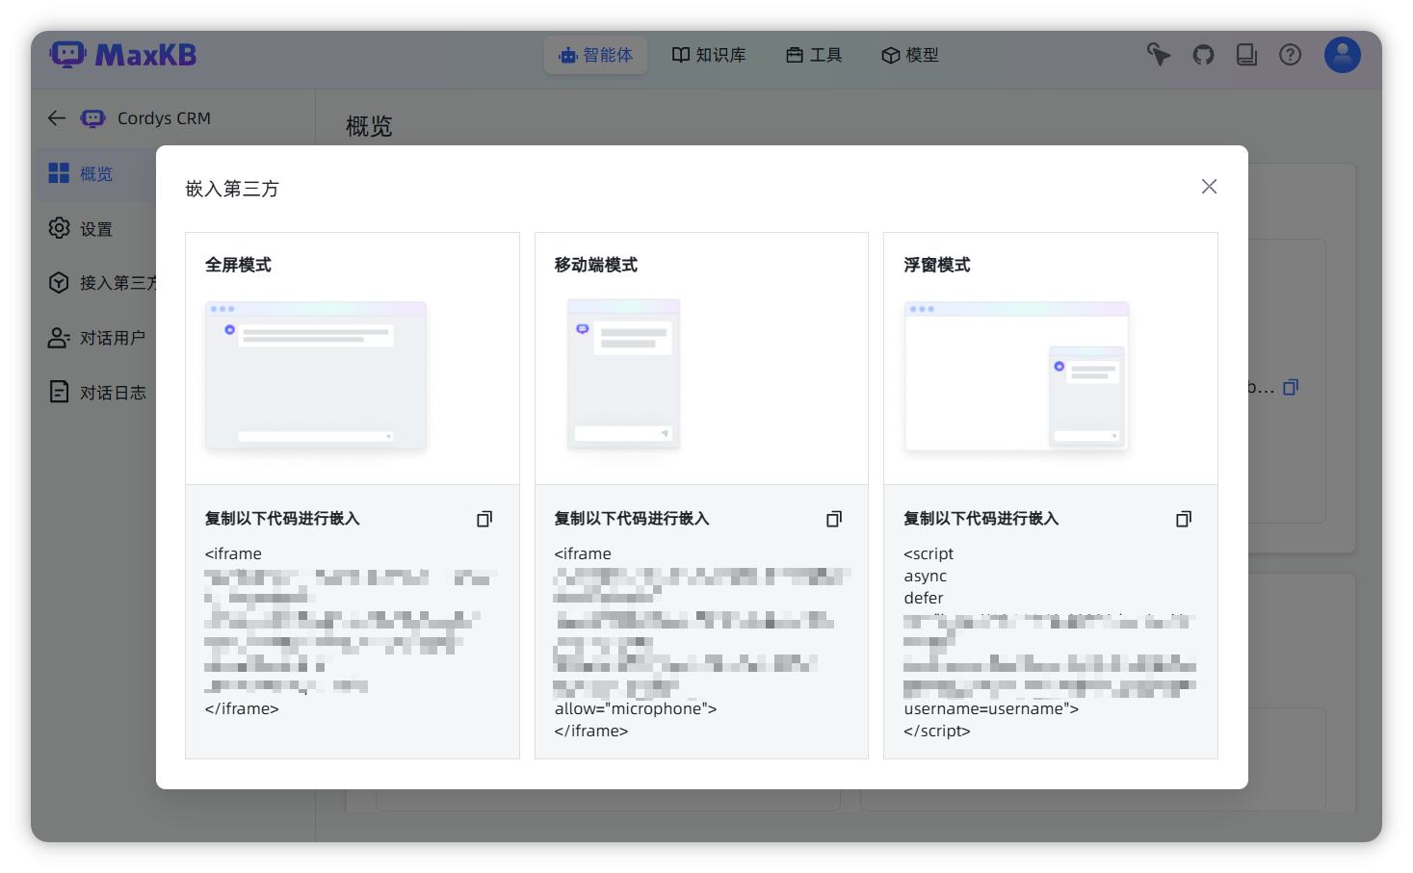Screen dimensions: 1413x873
Task: Click the Cordys CRM robot icon
Action: point(92,118)
